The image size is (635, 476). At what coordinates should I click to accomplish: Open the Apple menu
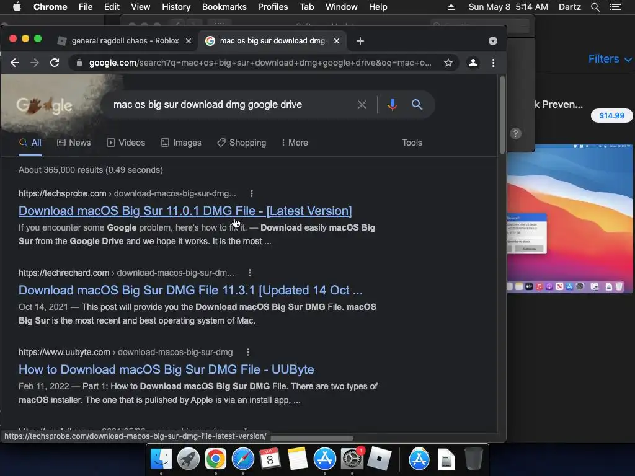coord(17,7)
